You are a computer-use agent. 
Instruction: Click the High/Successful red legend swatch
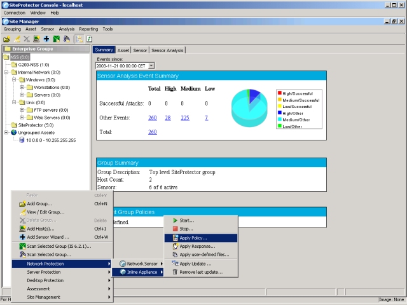[280, 93]
